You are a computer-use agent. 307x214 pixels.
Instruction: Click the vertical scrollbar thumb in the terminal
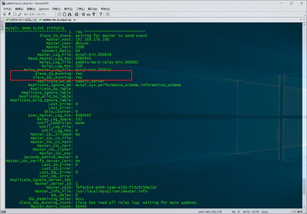[304, 187]
